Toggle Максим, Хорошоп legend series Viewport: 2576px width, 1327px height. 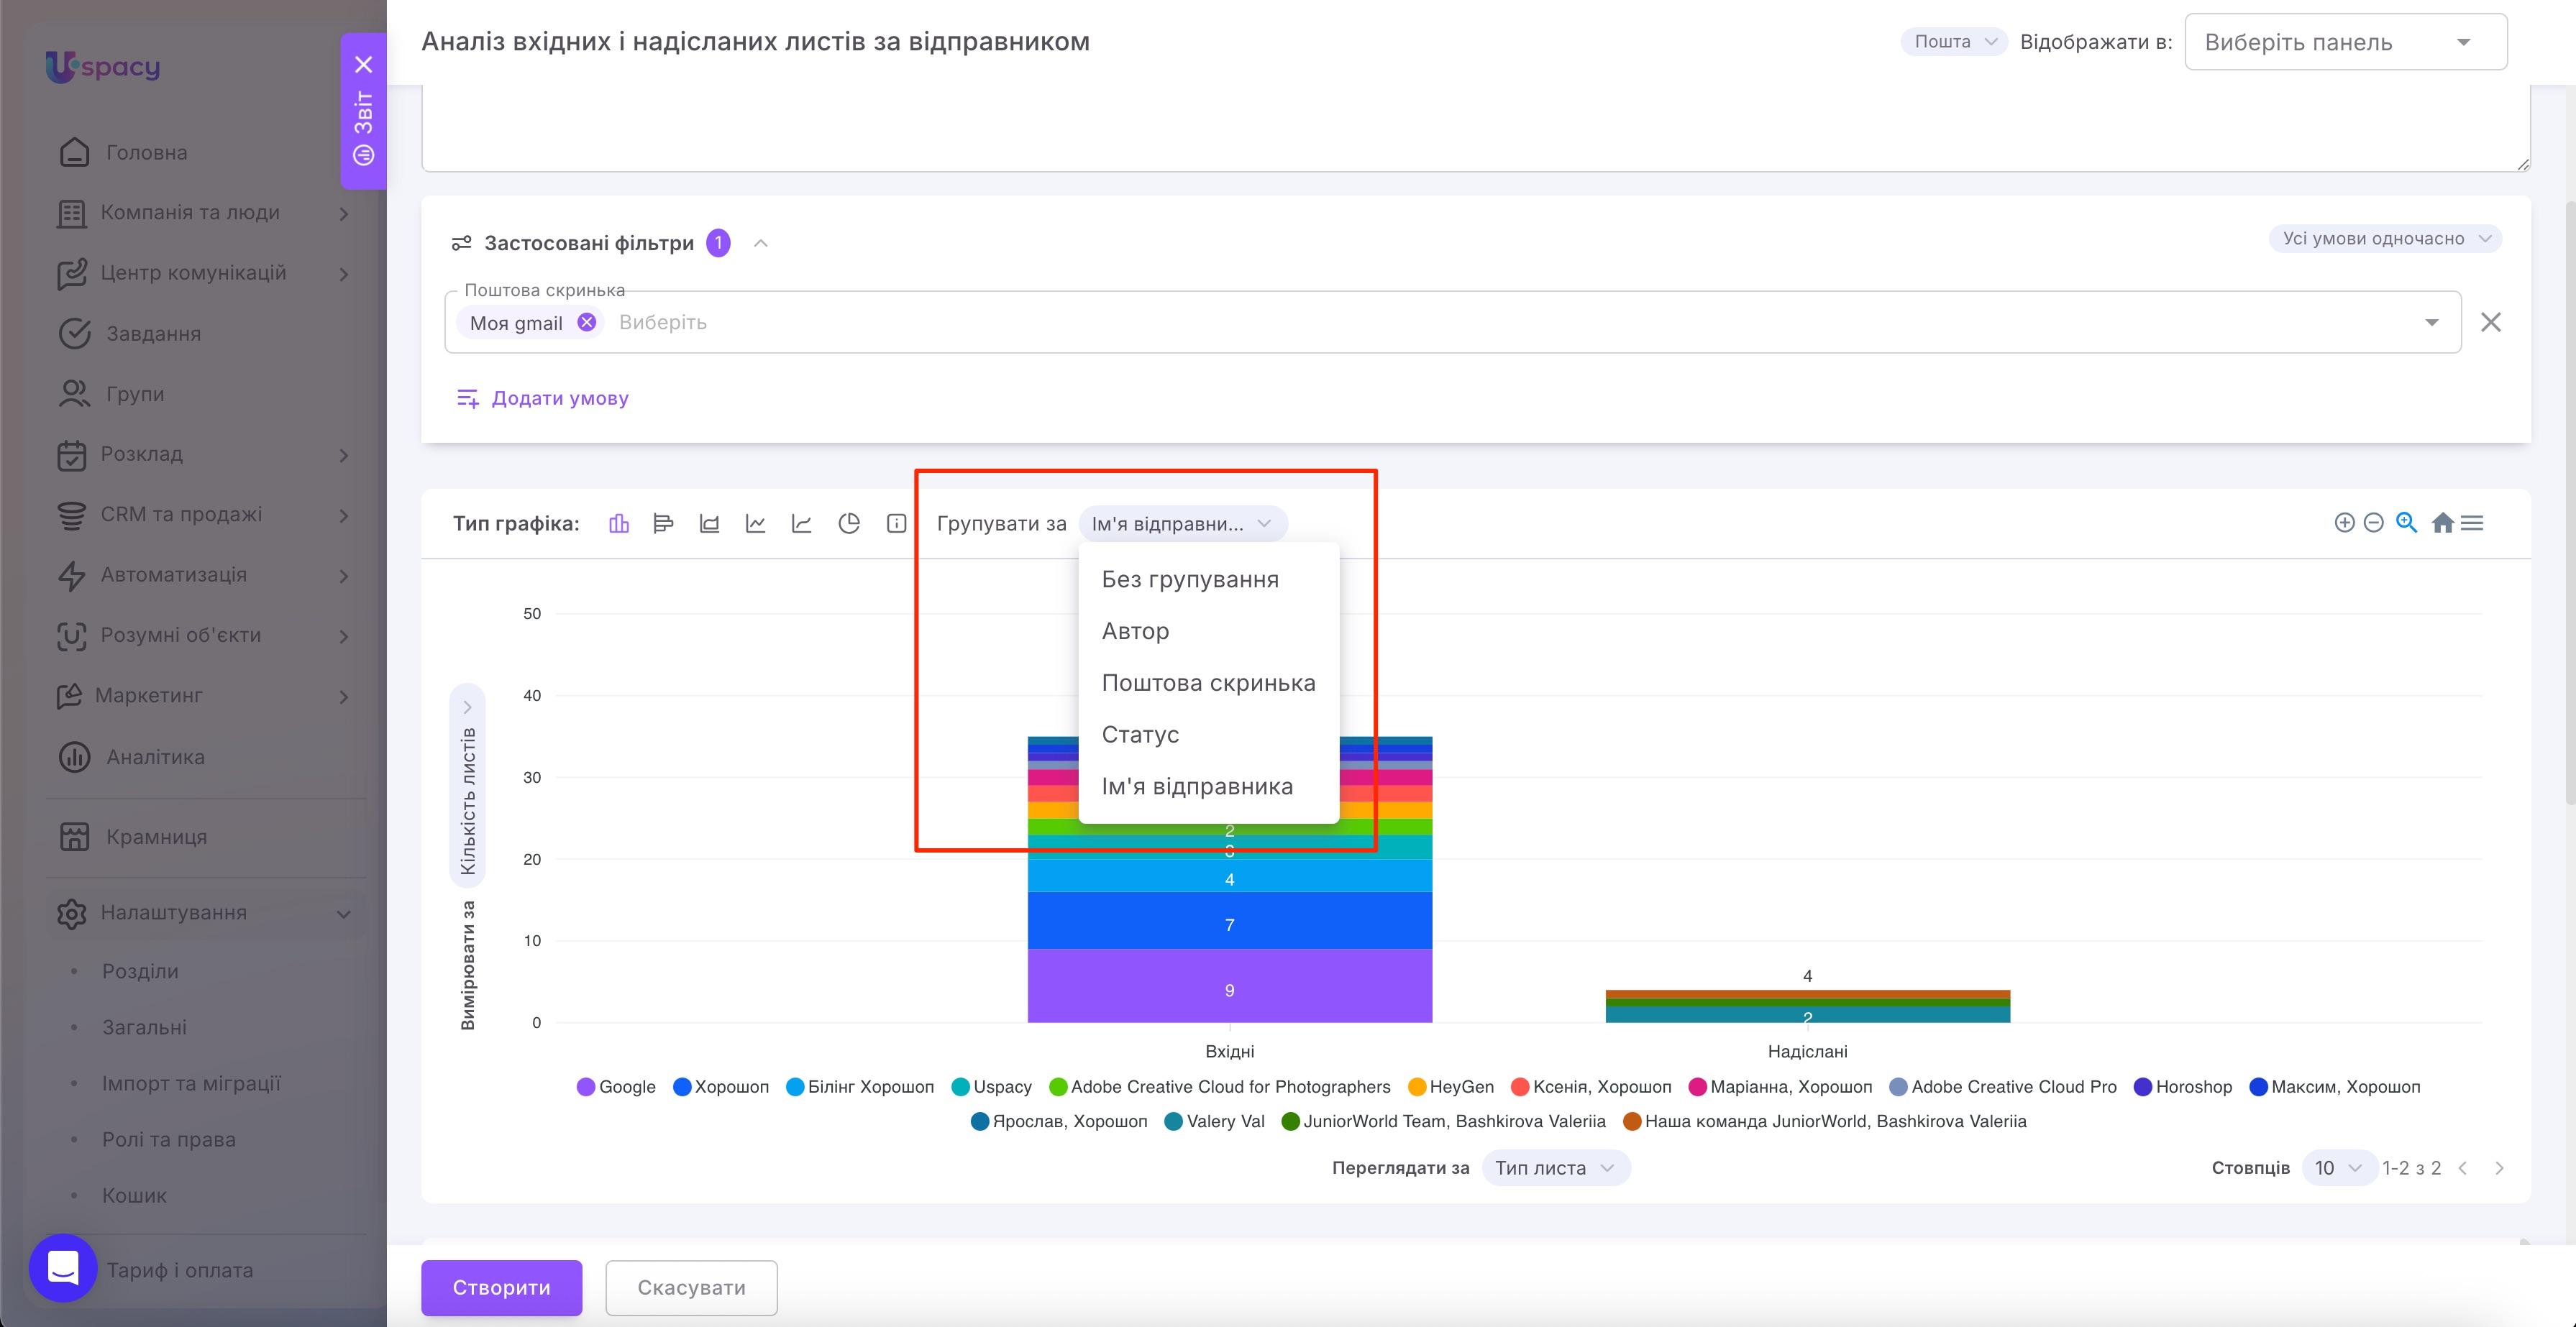point(2335,1086)
